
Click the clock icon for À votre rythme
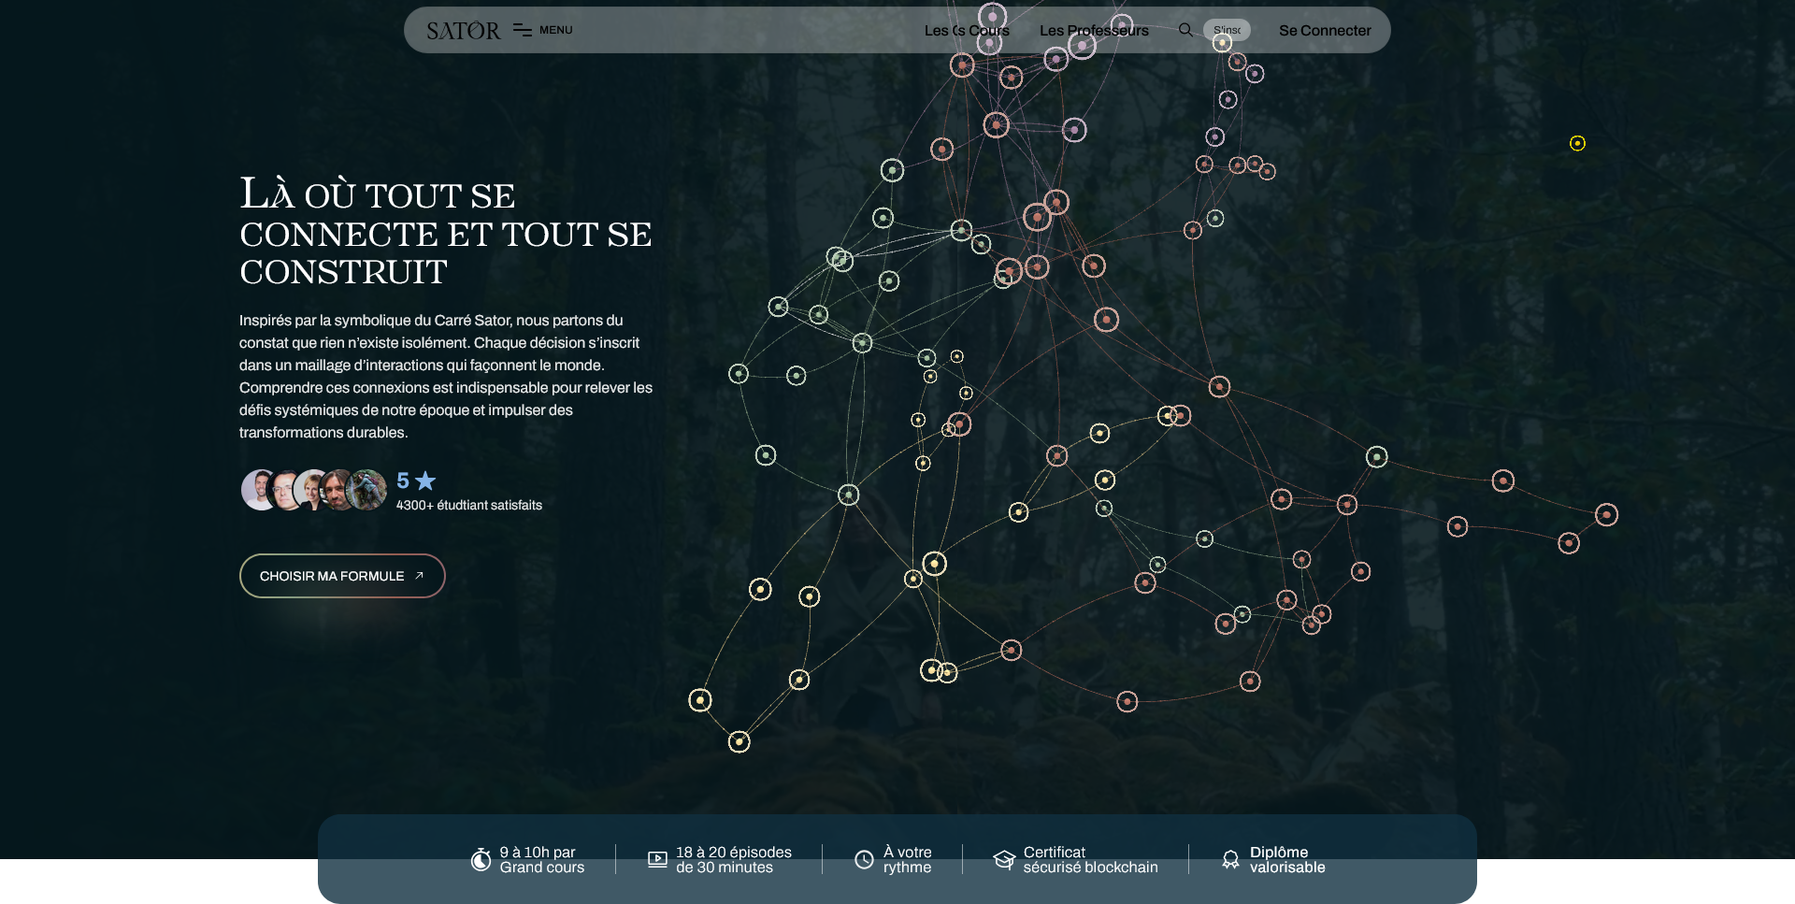[x=864, y=860]
